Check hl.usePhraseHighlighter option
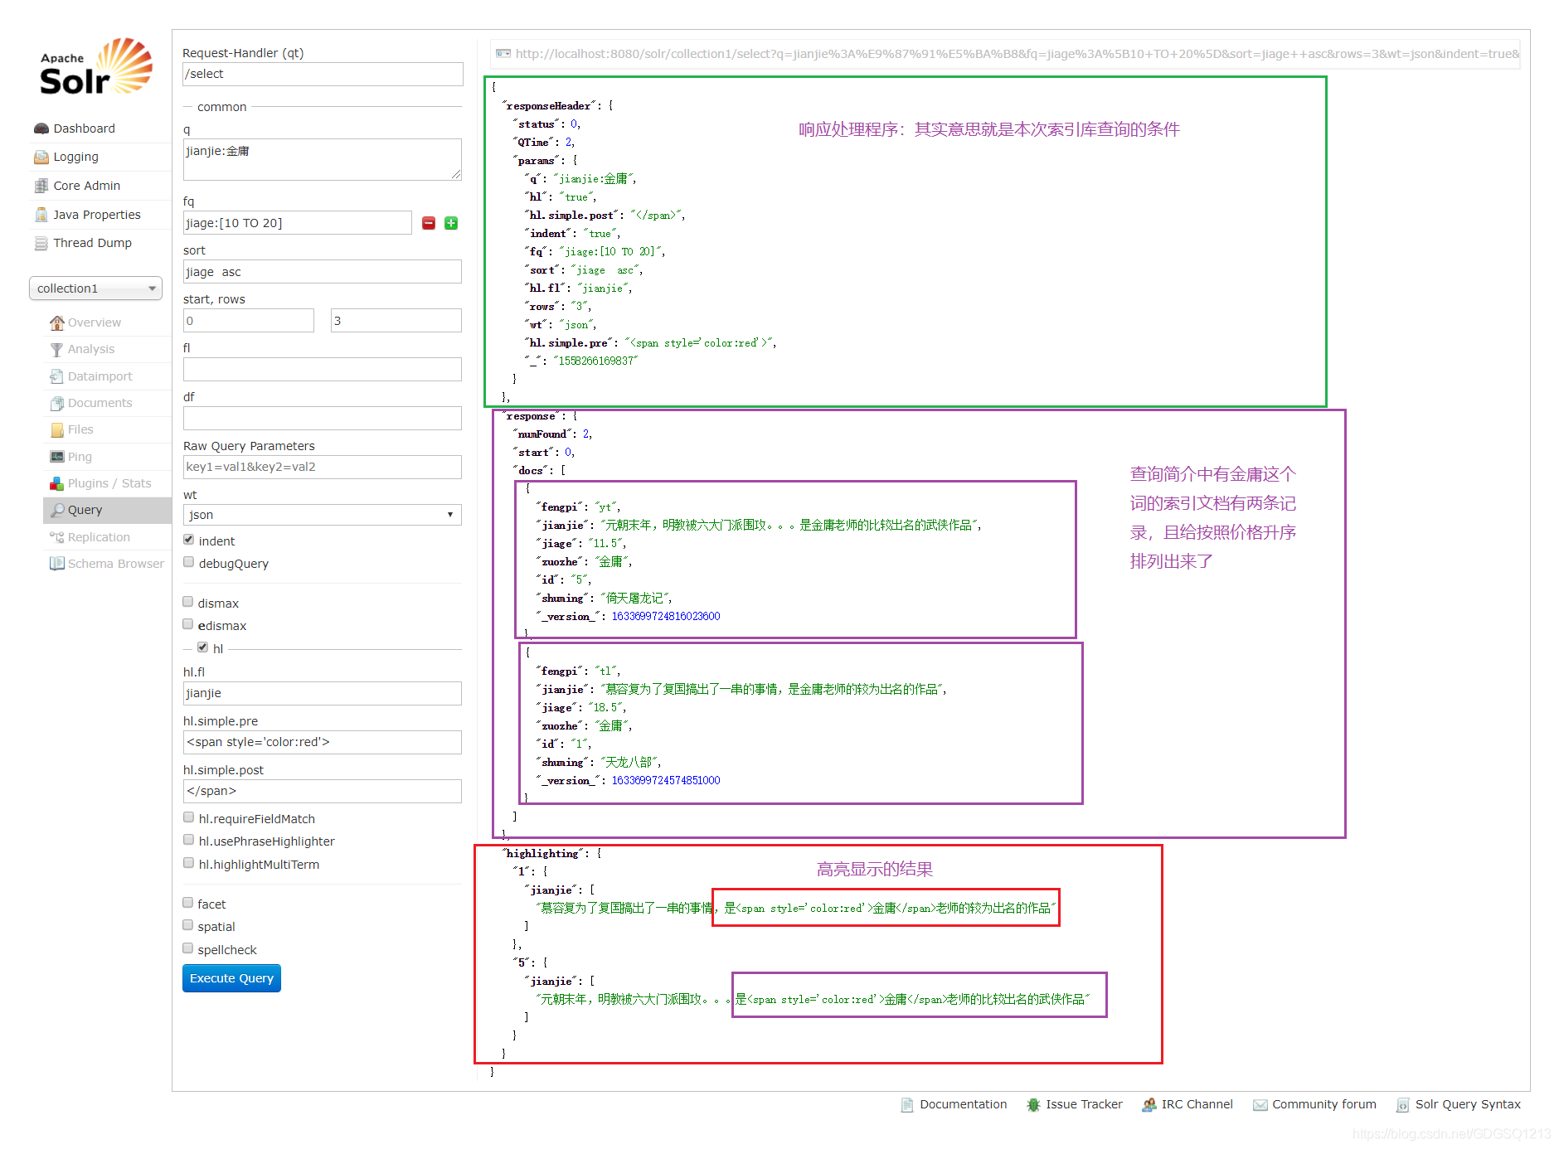1559x1149 pixels. point(188,840)
